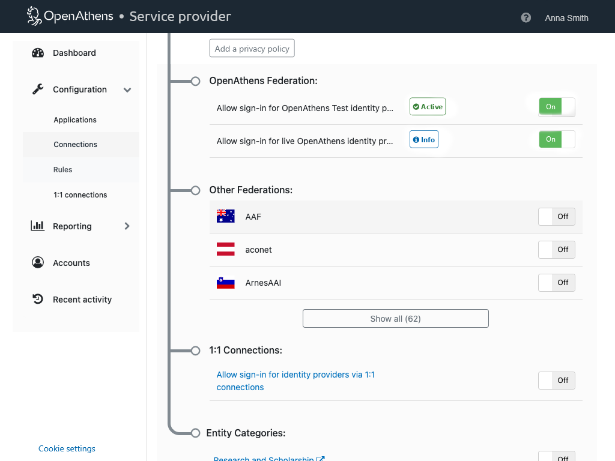Select the Configuration menu label

coord(80,89)
